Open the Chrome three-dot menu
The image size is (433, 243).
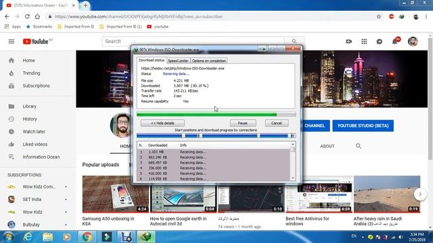coord(426,16)
